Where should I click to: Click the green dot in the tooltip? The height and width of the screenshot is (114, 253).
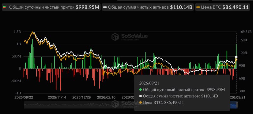pyautogui.click(x=140, y=90)
